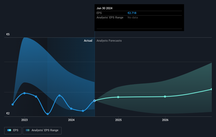
Task: Click the EPS data point at 2023
Action: pos(24,93)
